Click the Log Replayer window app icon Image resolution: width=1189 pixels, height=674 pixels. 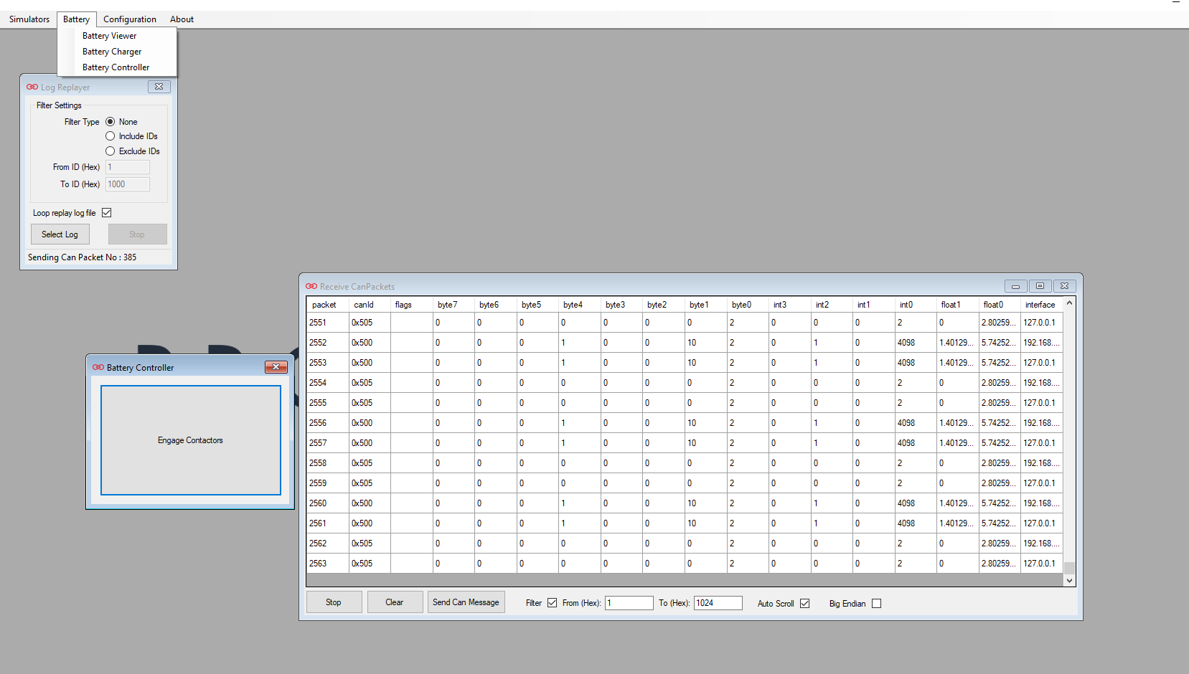point(32,87)
